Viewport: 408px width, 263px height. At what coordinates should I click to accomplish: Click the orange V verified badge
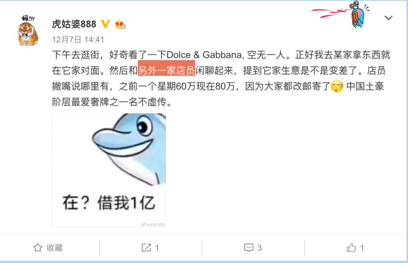click(x=105, y=24)
